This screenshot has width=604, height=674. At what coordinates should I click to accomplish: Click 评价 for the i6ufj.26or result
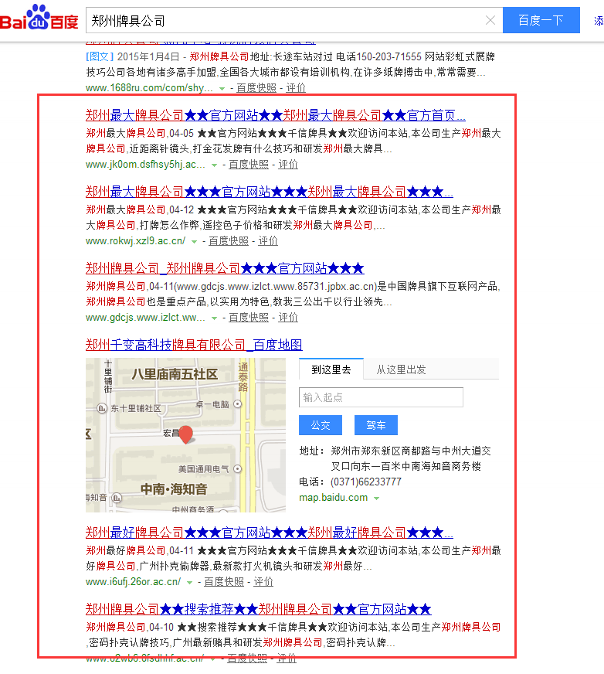(x=263, y=581)
